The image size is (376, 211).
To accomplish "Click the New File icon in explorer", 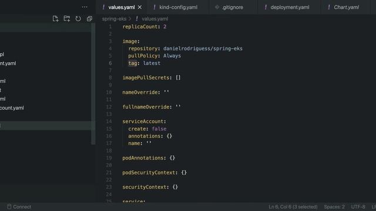I will [x=55, y=19].
